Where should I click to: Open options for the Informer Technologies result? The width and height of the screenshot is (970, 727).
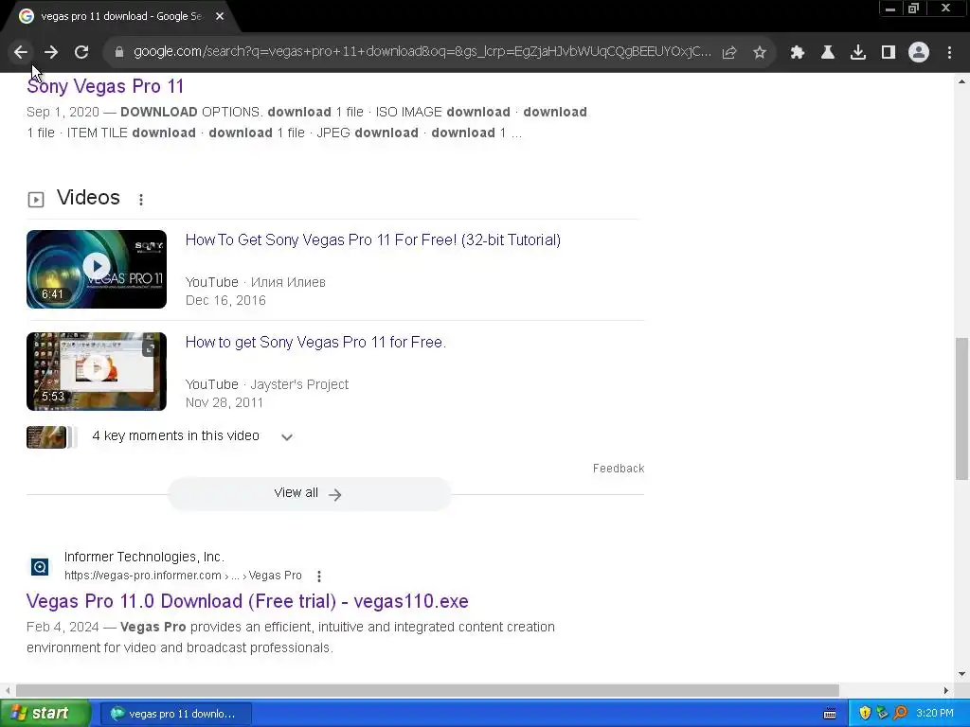tap(319, 576)
